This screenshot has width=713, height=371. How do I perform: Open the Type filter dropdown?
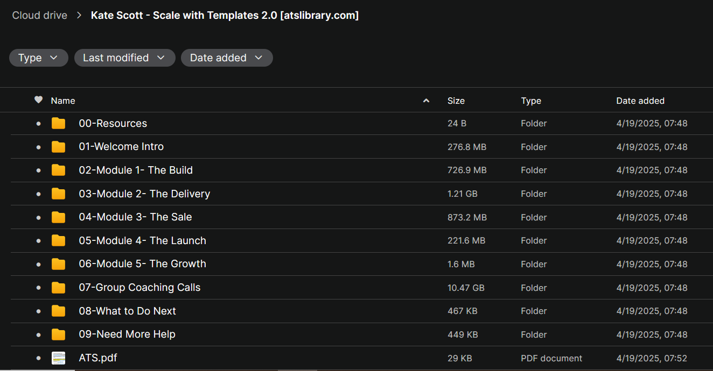[39, 58]
